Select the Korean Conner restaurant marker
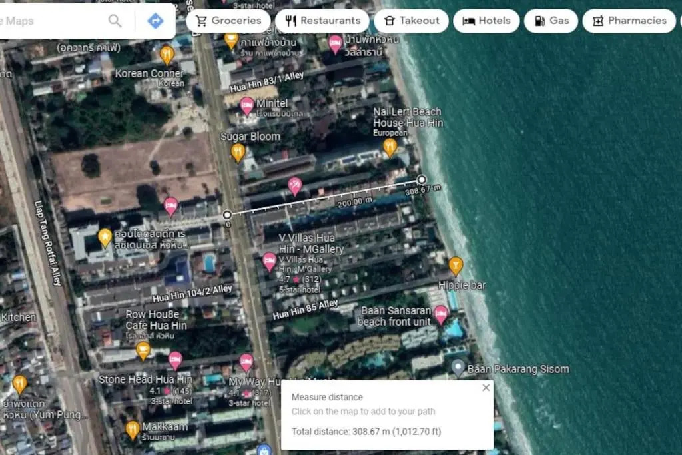Image resolution: width=682 pixels, height=455 pixels. (x=167, y=54)
